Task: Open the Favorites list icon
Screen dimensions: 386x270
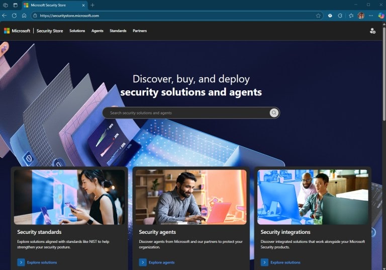Action: point(351,16)
